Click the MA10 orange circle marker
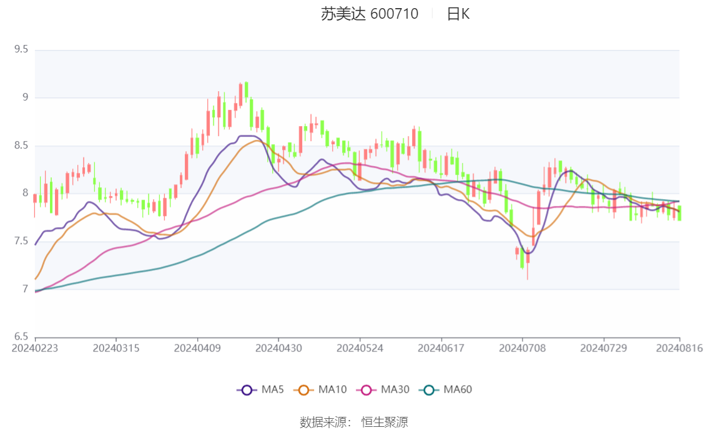708x430 pixels. point(303,390)
